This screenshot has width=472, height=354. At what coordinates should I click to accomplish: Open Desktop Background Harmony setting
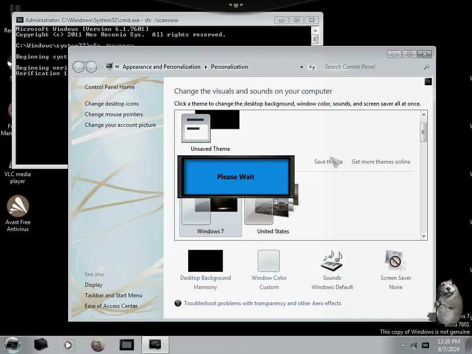(x=205, y=270)
